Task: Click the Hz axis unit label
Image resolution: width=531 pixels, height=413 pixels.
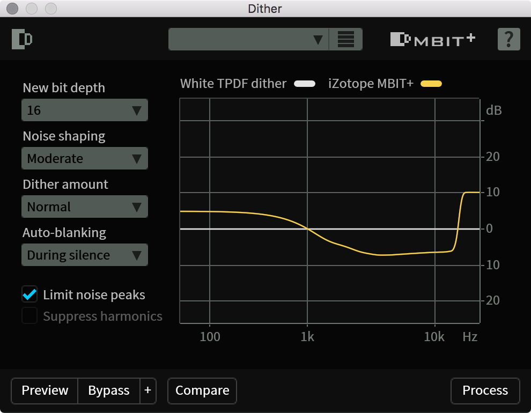Action: coord(470,337)
